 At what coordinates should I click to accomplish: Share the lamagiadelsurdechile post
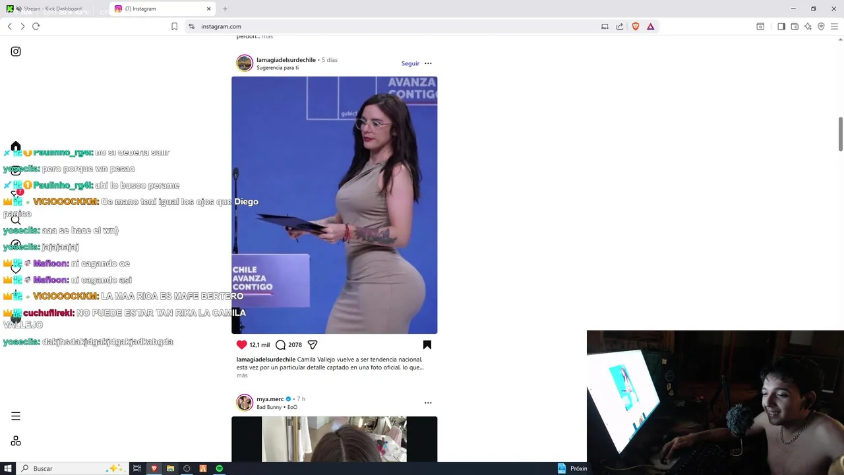[x=313, y=344]
